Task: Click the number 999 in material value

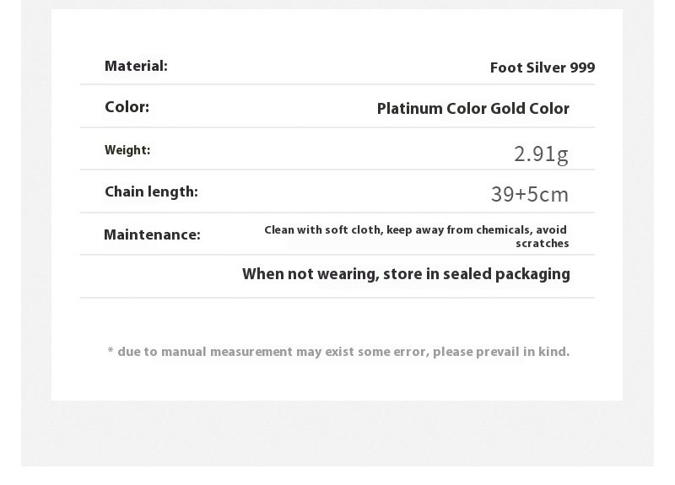Action: coord(582,67)
